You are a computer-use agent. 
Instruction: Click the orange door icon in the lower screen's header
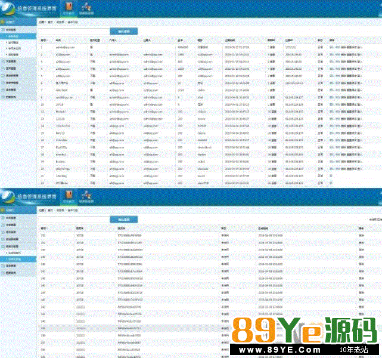pyautogui.click(x=69, y=195)
